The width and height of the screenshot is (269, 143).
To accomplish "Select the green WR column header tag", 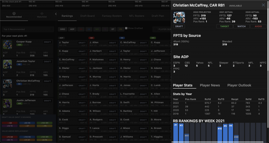I will pyautogui.click(x=153, y=38).
